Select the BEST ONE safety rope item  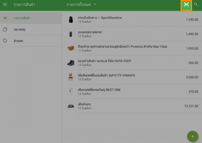[x=99, y=90]
